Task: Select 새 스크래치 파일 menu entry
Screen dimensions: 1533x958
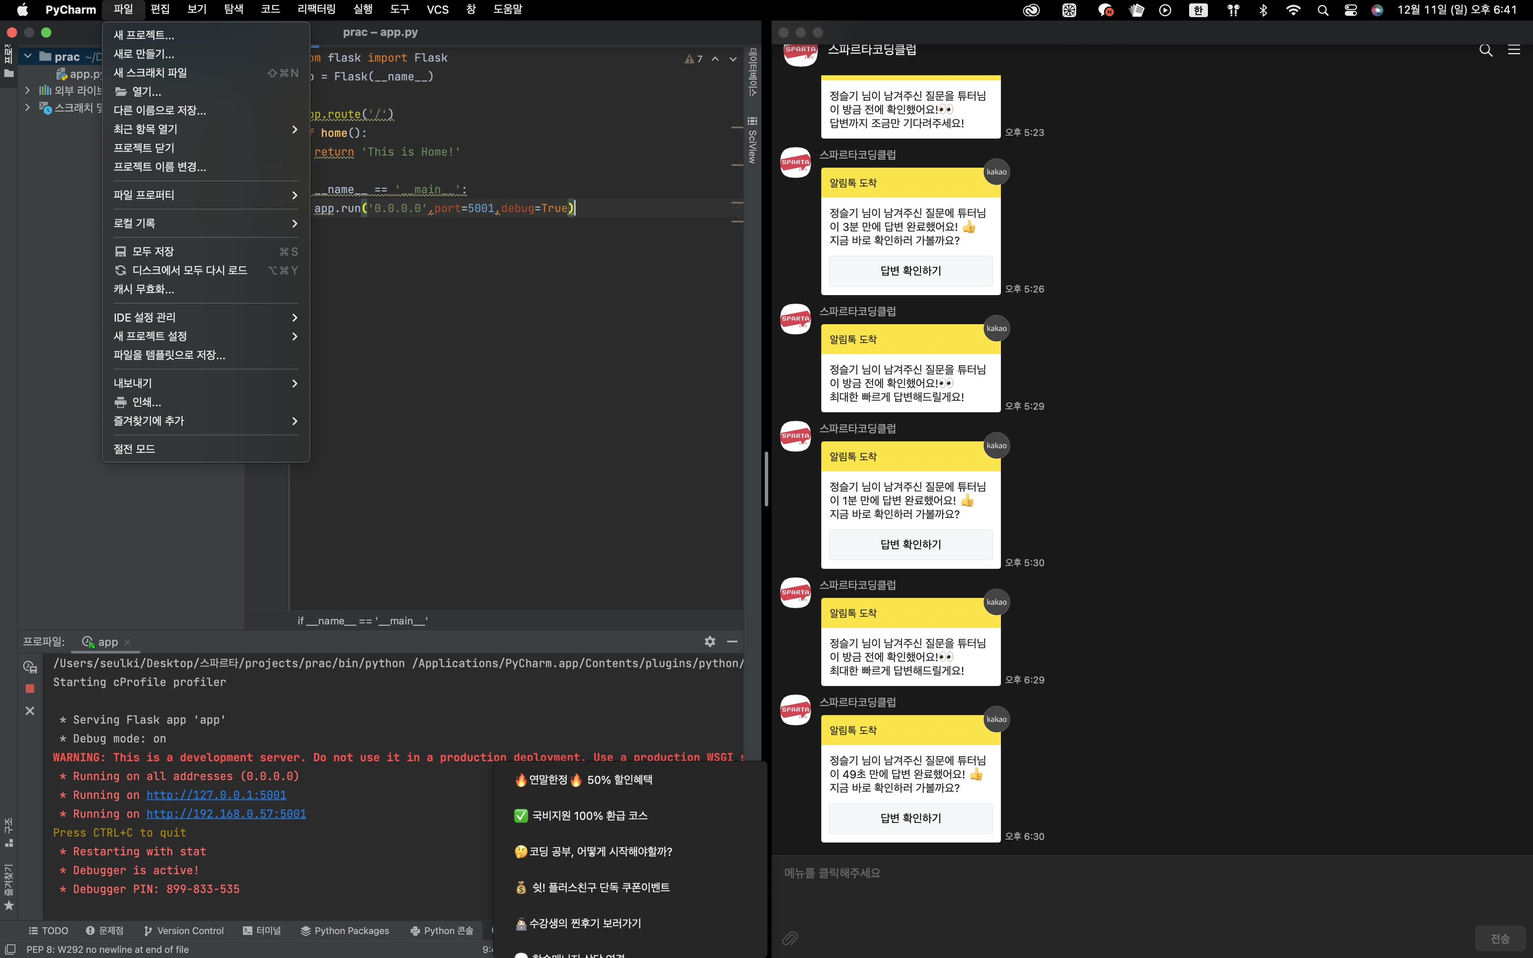Action: tap(206, 73)
